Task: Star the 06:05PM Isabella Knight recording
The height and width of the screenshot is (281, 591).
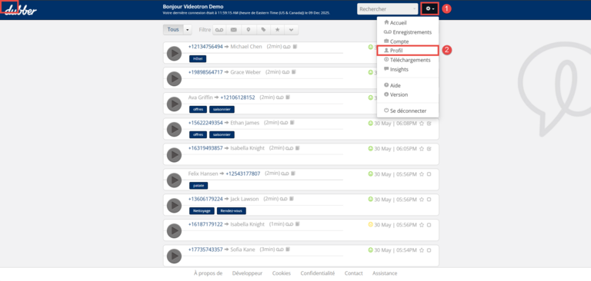Action: [422, 149]
